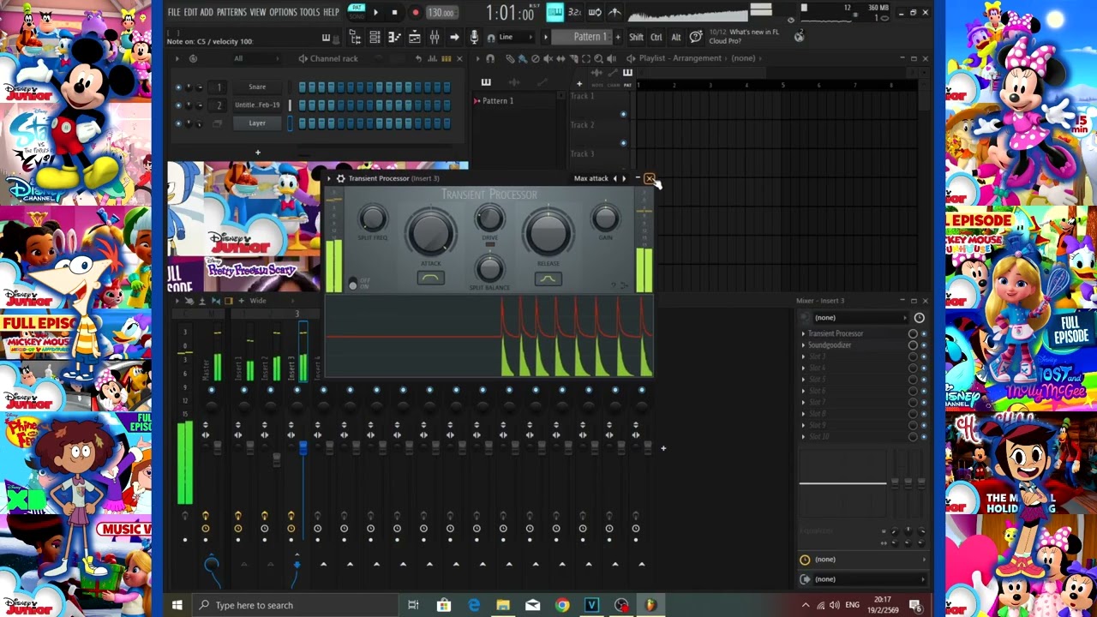
Task: Open the VIEW menu
Action: [x=258, y=12]
